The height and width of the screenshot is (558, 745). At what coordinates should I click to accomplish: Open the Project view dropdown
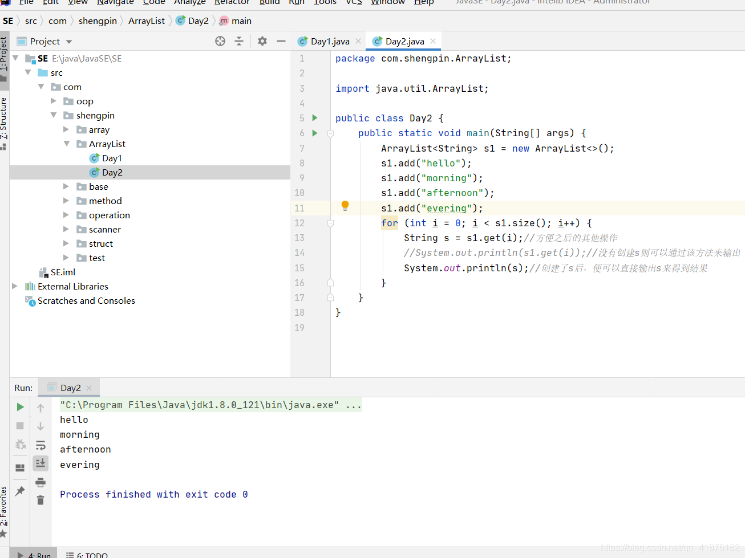[69, 42]
